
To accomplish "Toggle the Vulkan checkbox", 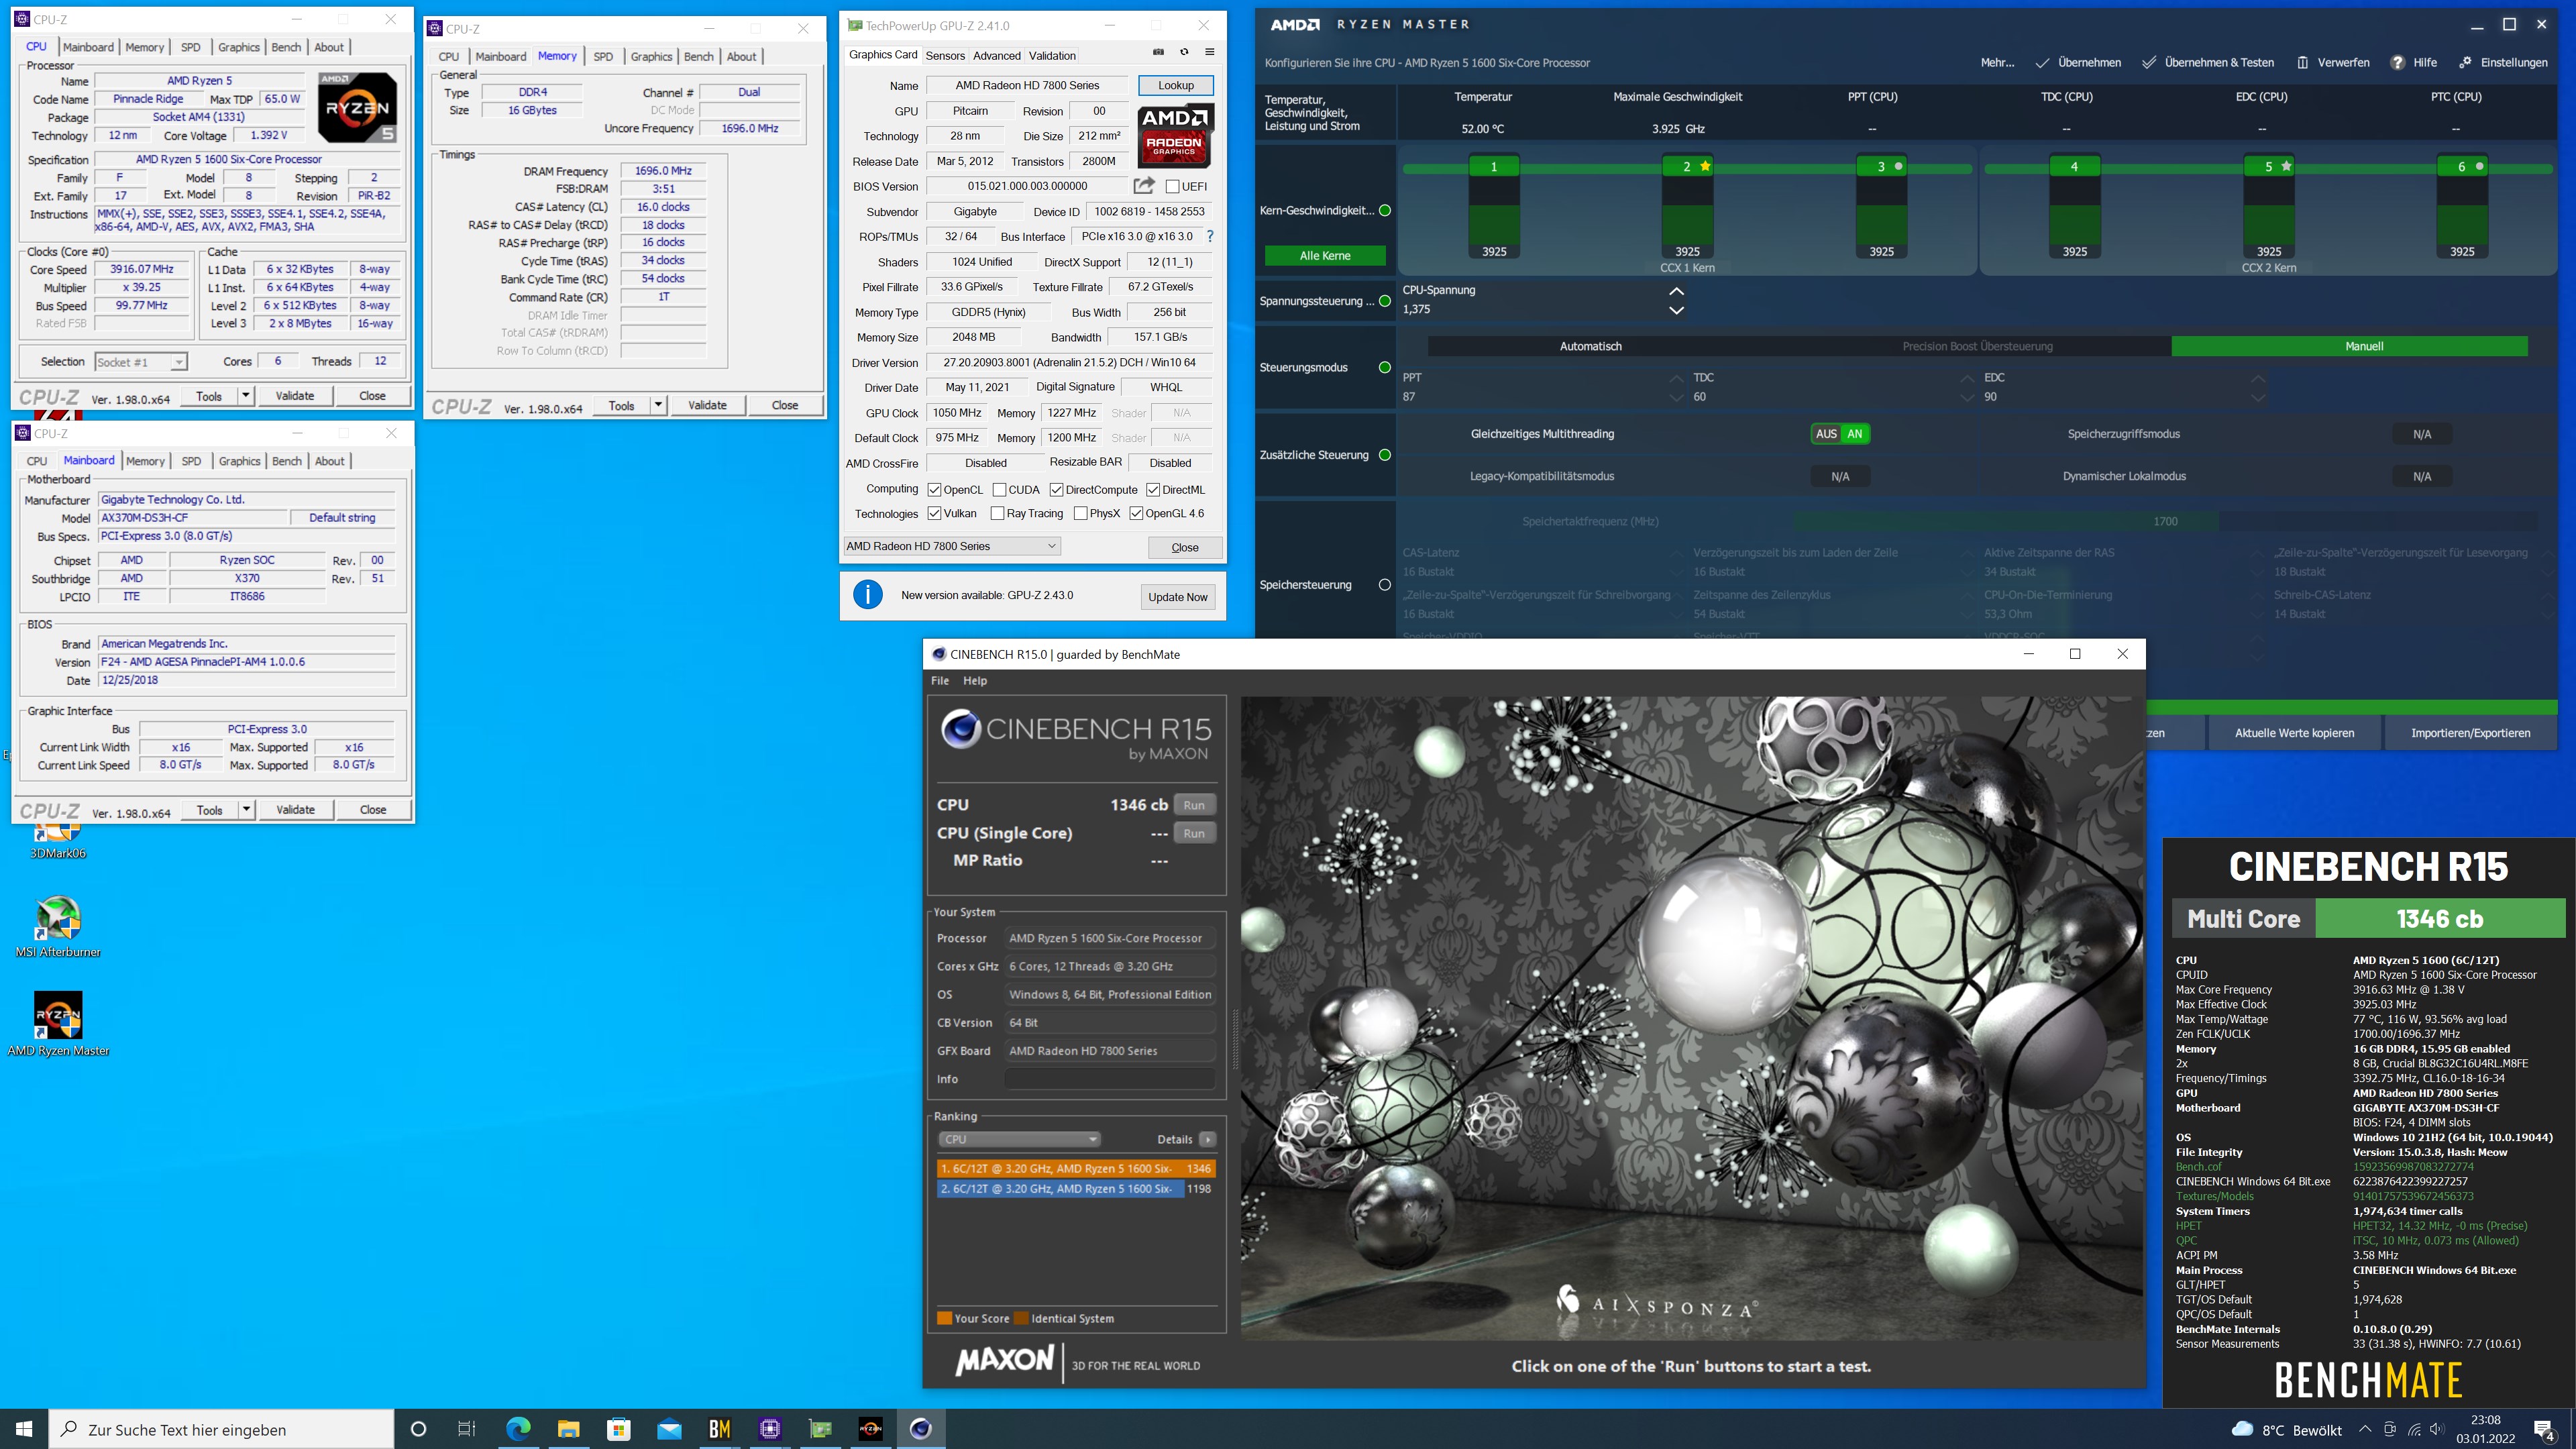I will (x=934, y=513).
